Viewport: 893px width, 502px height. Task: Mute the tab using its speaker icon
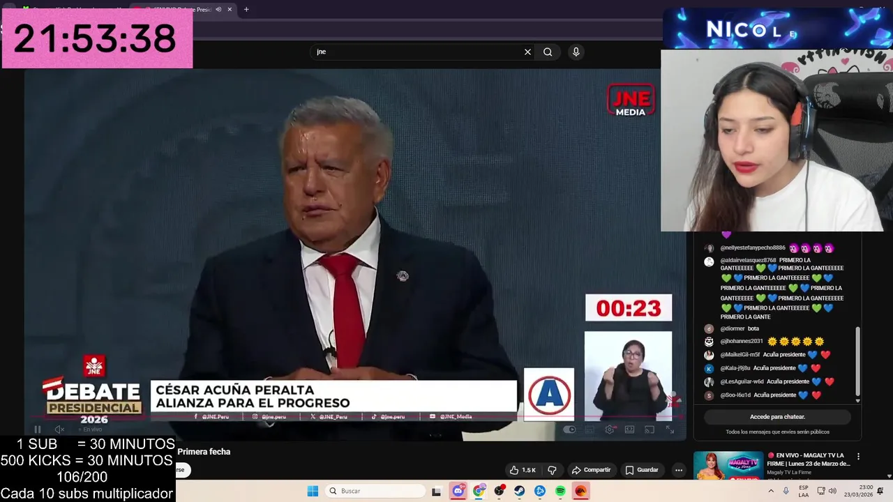[x=218, y=10]
